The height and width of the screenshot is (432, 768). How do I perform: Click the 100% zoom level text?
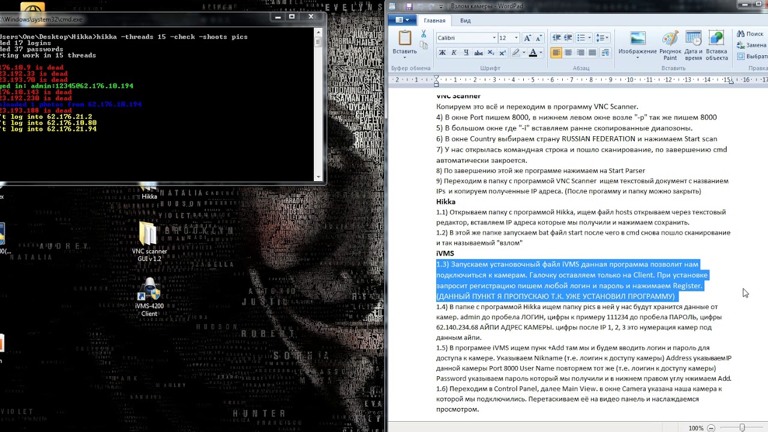click(x=696, y=428)
